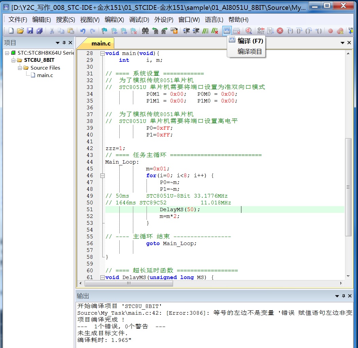Viewport: 358px width, 348px height.
Task: Click the Compile (F7) toolbar button
Action: coord(227,31)
